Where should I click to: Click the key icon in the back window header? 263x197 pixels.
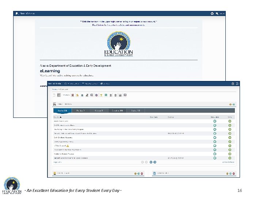[x=217, y=13]
